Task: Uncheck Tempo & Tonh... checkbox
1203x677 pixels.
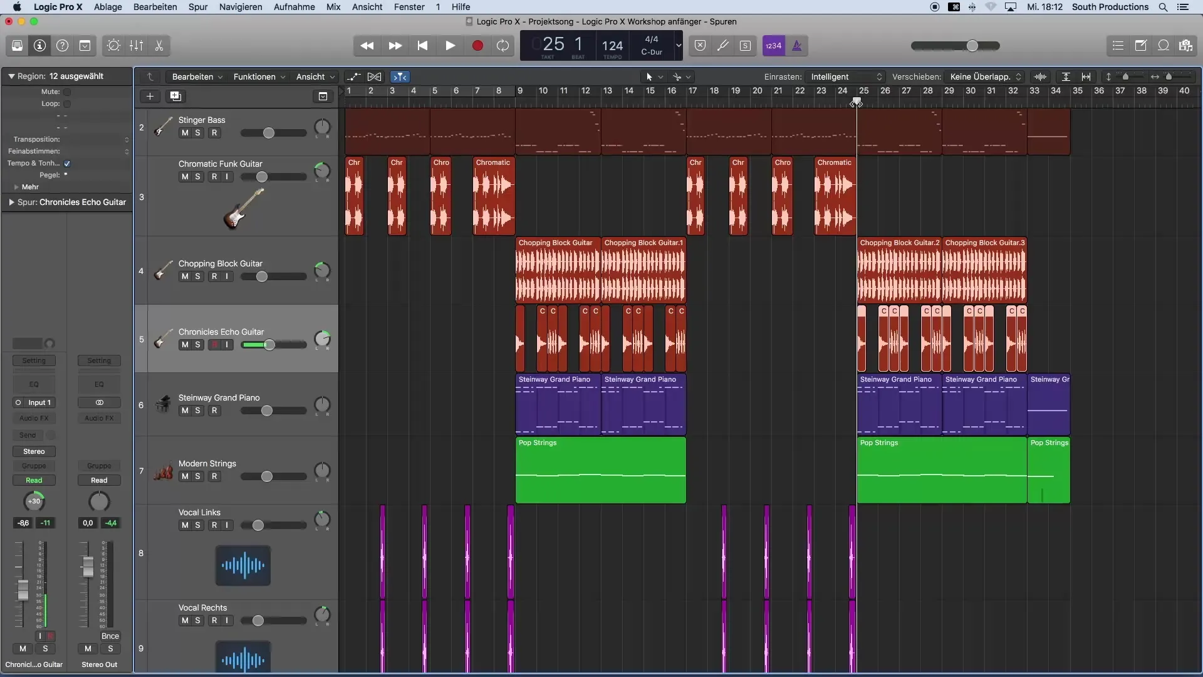Action: click(67, 164)
